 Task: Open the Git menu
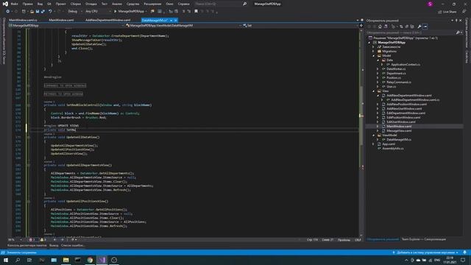49,4
